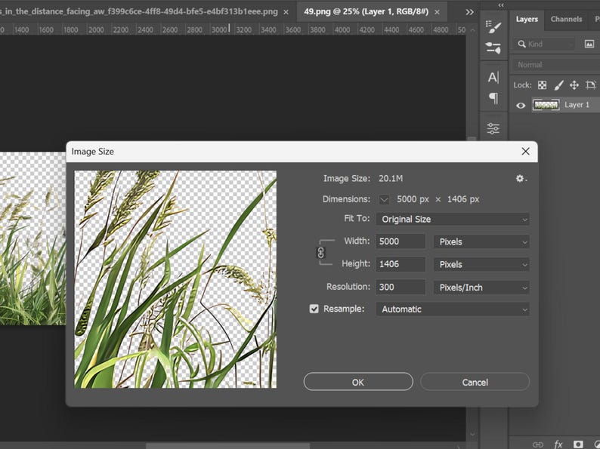The height and width of the screenshot is (449, 600).
Task: Open the Character panel icon
Action: (493, 78)
